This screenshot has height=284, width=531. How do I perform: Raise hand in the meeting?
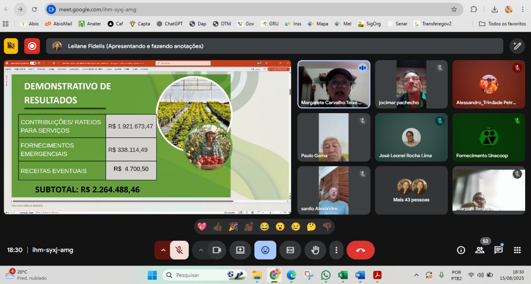[315, 250]
